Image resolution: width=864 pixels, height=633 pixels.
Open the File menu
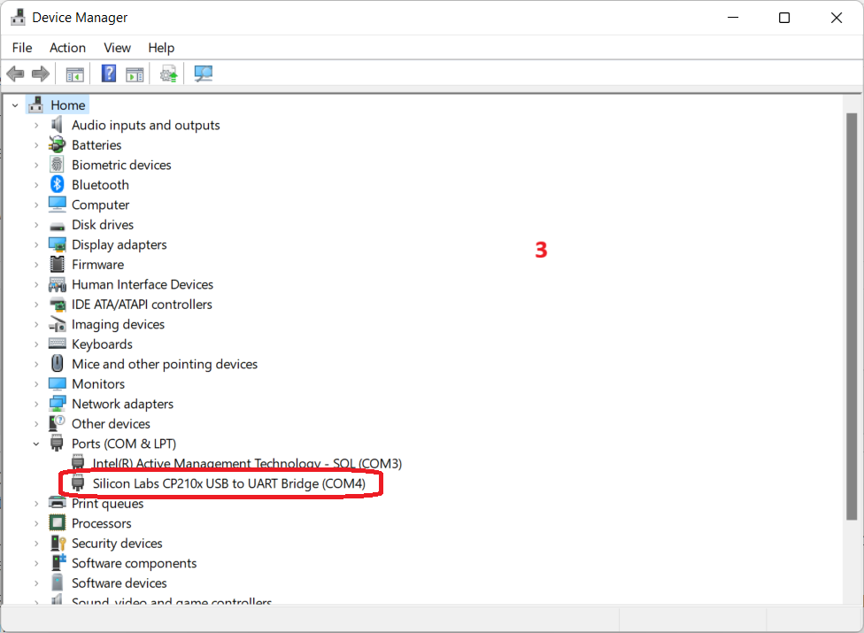click(21, 48)
